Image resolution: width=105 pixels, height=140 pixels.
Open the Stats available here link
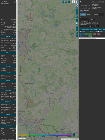(x=81, y=12)
